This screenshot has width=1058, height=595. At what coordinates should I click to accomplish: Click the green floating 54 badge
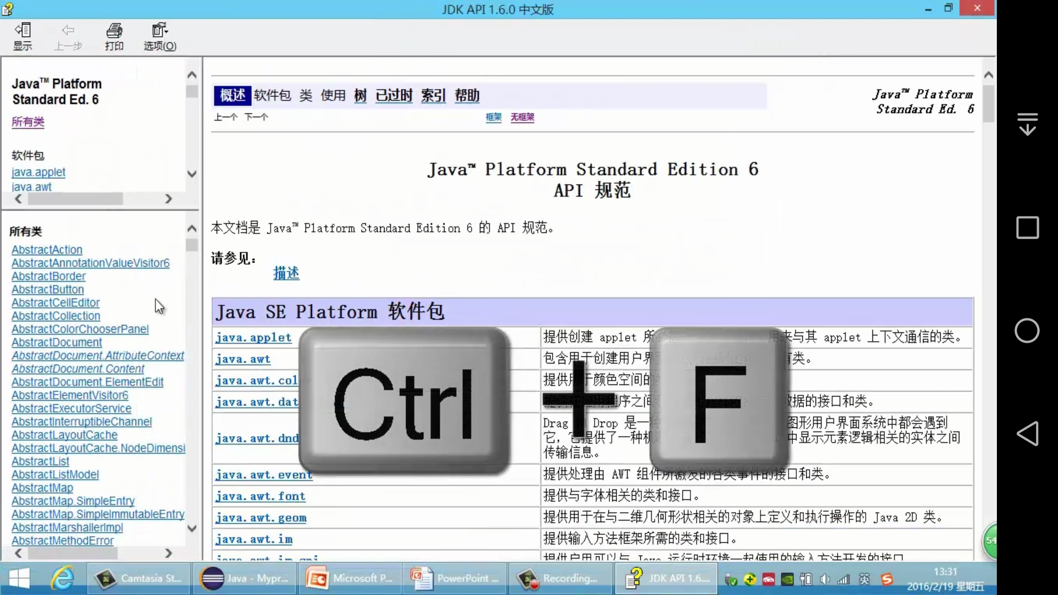pos(990,540)
